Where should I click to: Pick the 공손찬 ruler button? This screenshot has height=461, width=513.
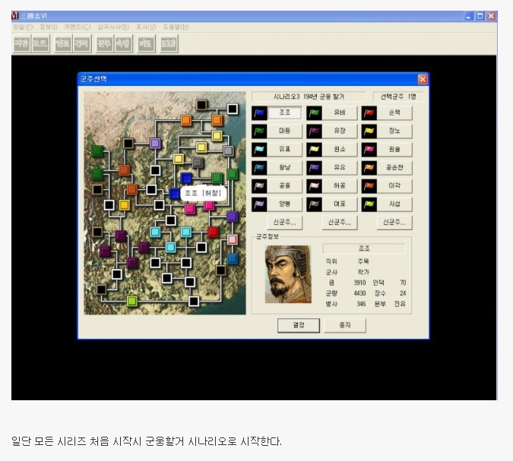[394, 168]
